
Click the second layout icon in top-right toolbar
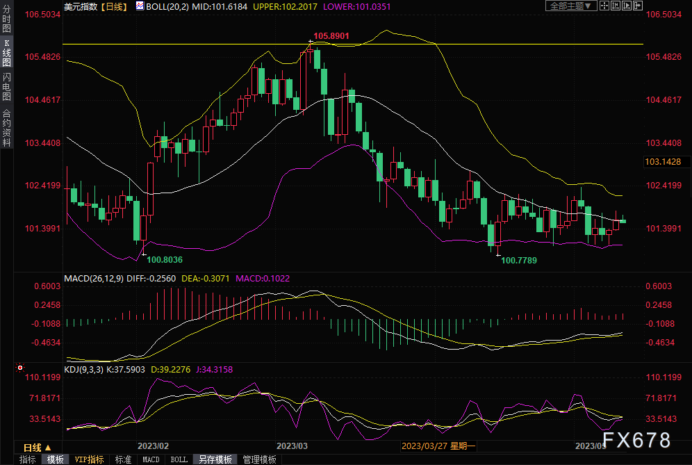click(x=616, y=6)
